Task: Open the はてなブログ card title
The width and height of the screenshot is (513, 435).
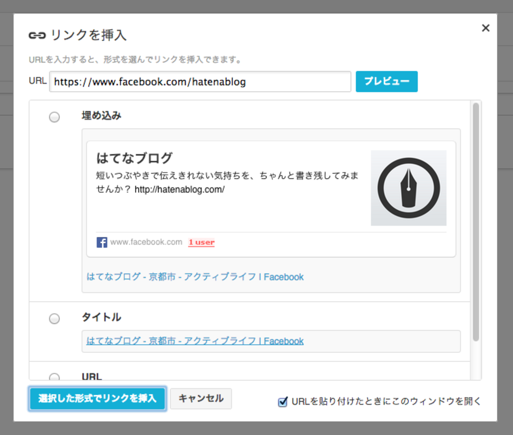Action: click(134, 158)
